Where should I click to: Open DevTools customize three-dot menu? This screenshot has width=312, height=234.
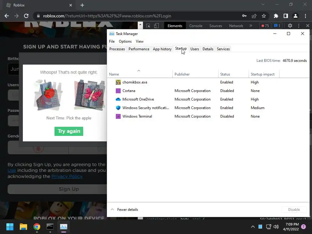(x=299, y=26)
